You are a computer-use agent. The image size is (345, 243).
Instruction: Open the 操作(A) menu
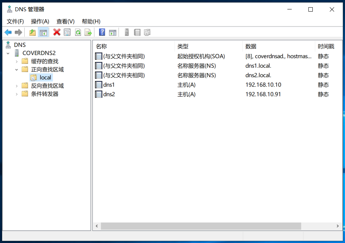[x=40, y=21]
